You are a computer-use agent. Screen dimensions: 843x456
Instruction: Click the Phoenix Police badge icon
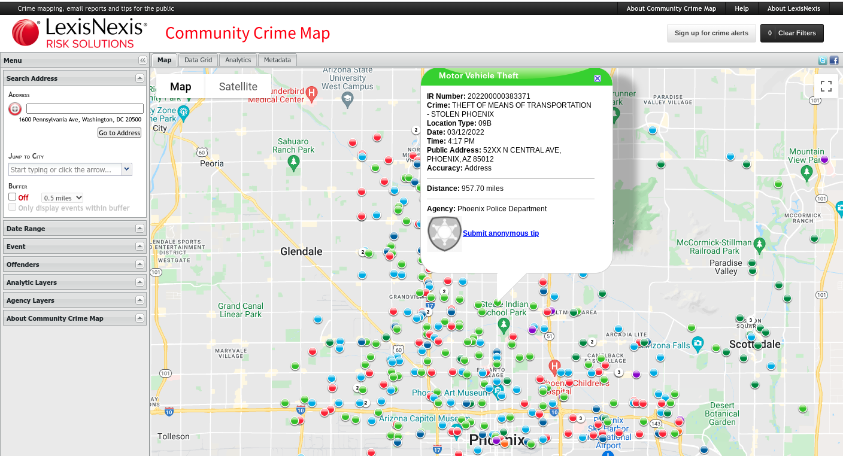pos(444,233)
